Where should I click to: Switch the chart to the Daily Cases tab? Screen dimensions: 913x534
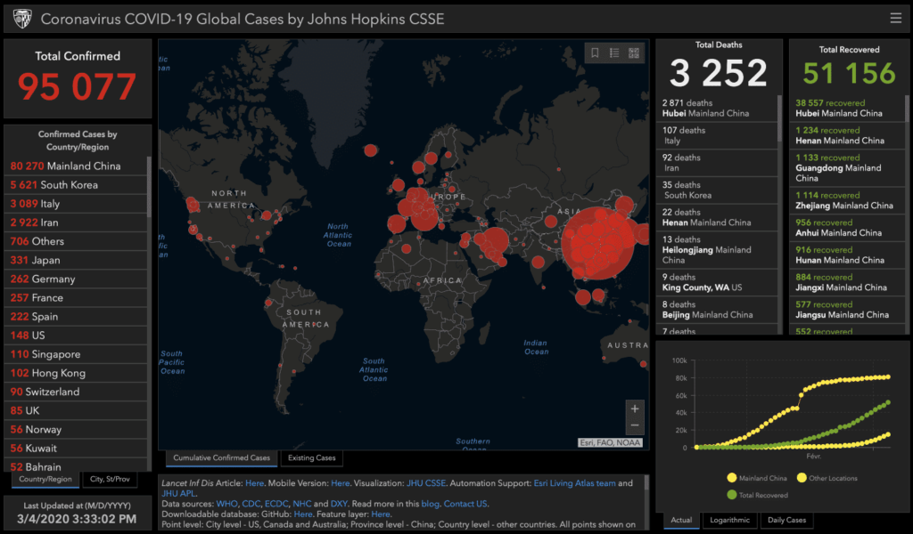(x=786, y=520)
